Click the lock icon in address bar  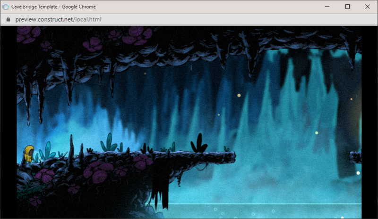(x=8, y=19)
